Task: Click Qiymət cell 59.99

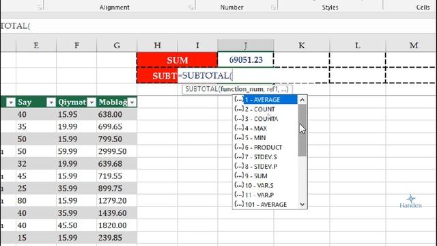Action: (x=76, y=151)
